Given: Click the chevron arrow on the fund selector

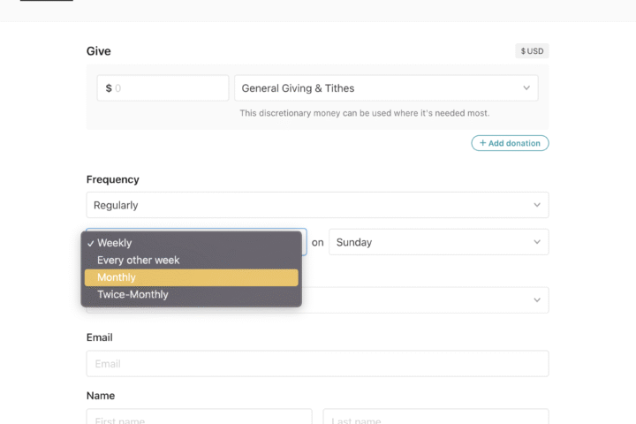Looking at the screenshot, I should pyautogui.click(x=526, y=88).
